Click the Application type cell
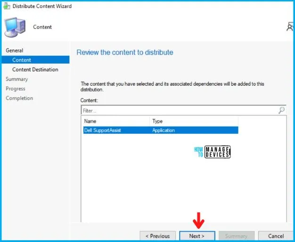 [164, 130]
